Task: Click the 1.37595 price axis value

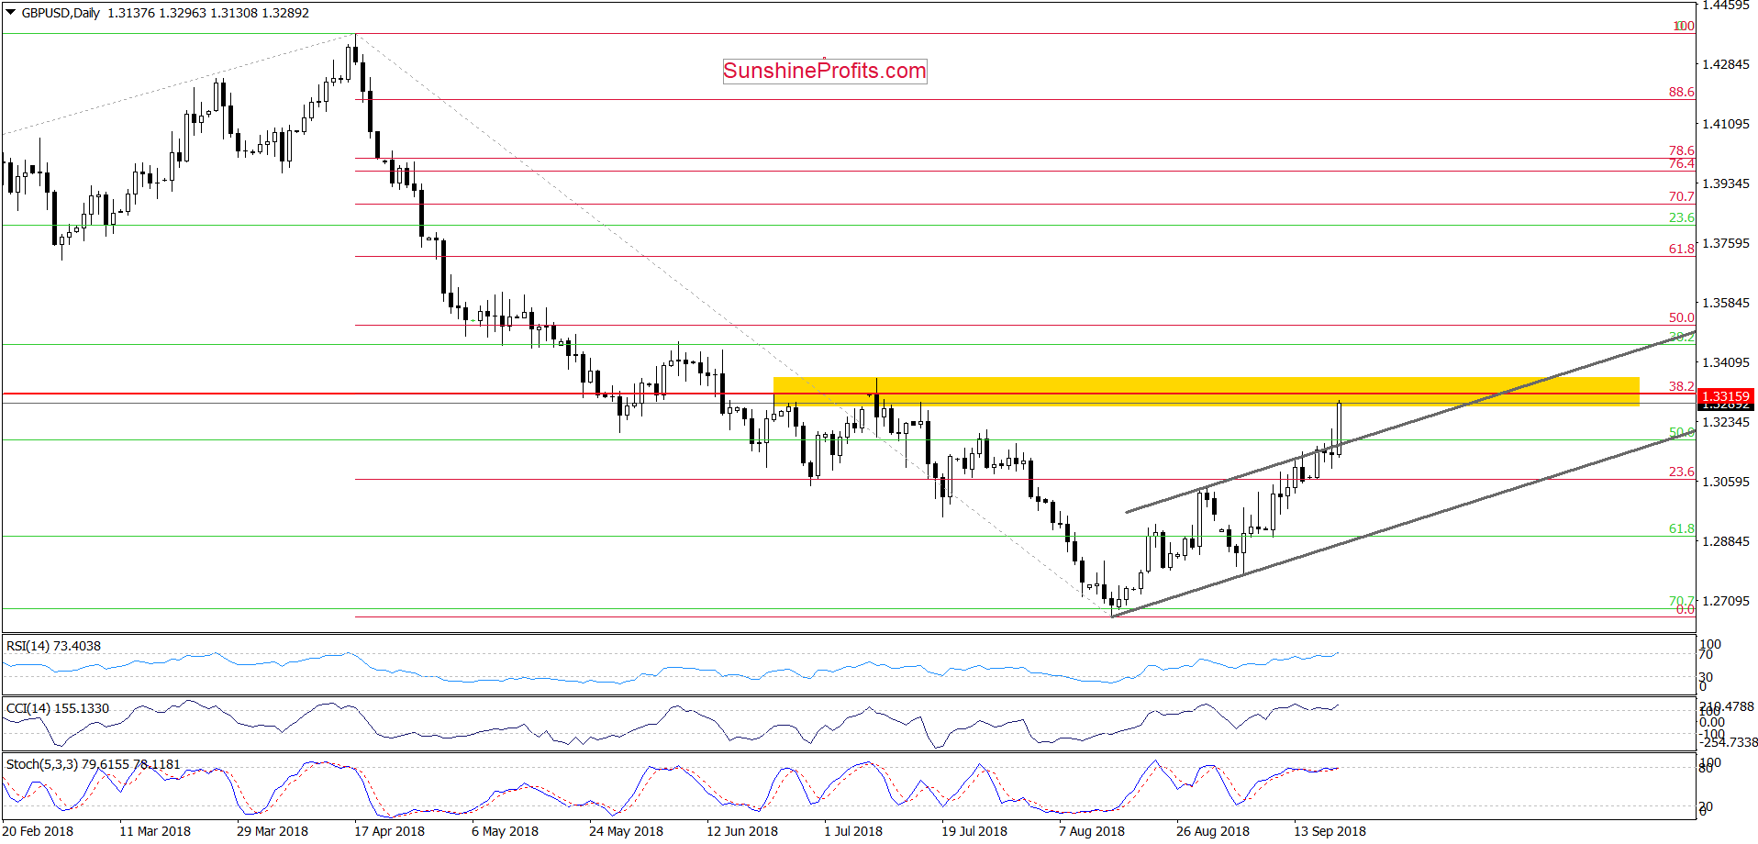Action: pos(1726,243)
